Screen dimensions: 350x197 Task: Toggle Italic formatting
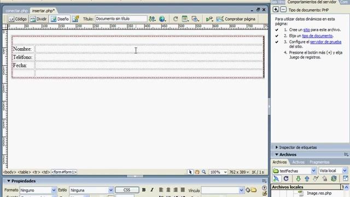(x=152, y=190)
